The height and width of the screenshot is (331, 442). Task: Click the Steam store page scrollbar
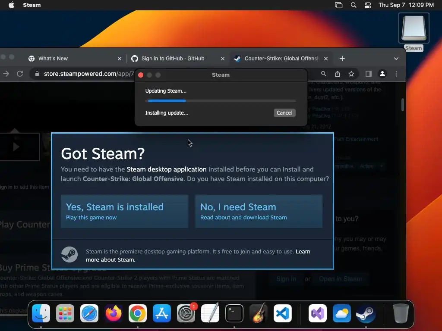pos(403,104)
